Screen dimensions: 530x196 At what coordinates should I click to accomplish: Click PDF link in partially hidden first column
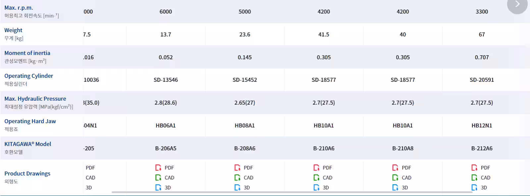coord(90,168)
